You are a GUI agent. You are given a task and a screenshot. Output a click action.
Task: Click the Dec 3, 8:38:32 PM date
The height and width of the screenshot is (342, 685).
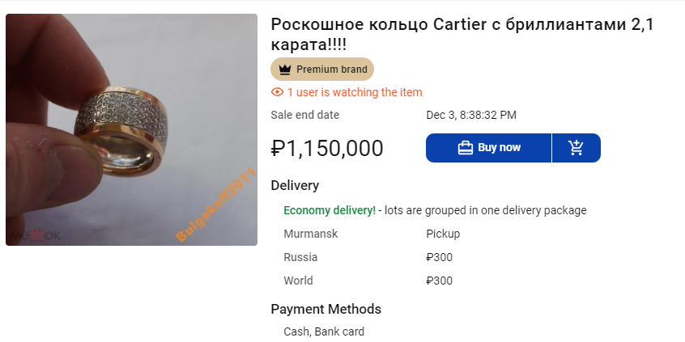pos(471,115)
